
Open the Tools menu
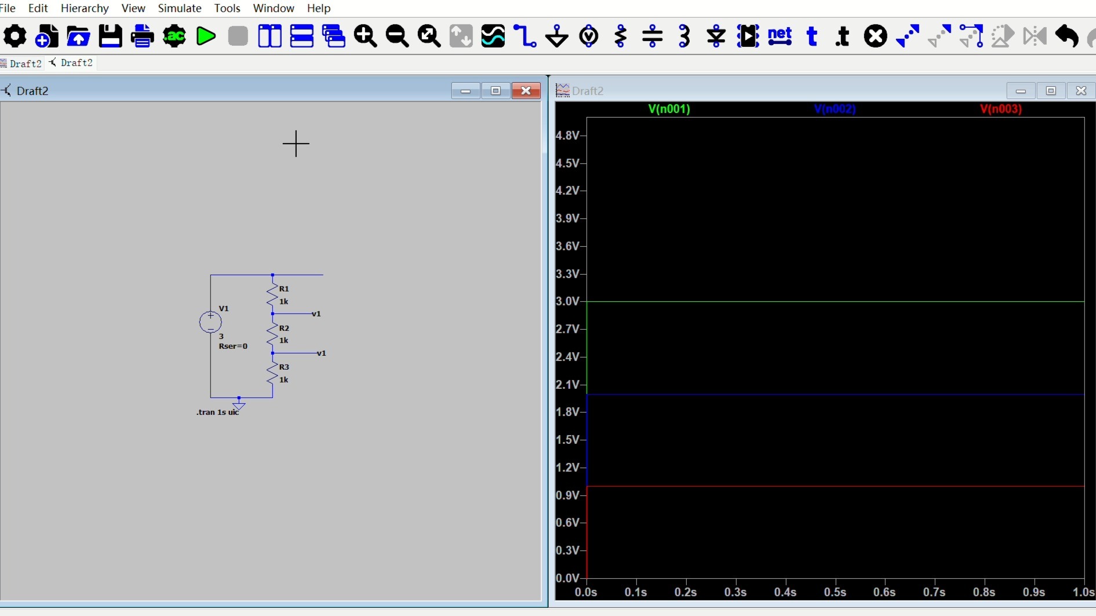pyautogui.click(x=227, y=8)
